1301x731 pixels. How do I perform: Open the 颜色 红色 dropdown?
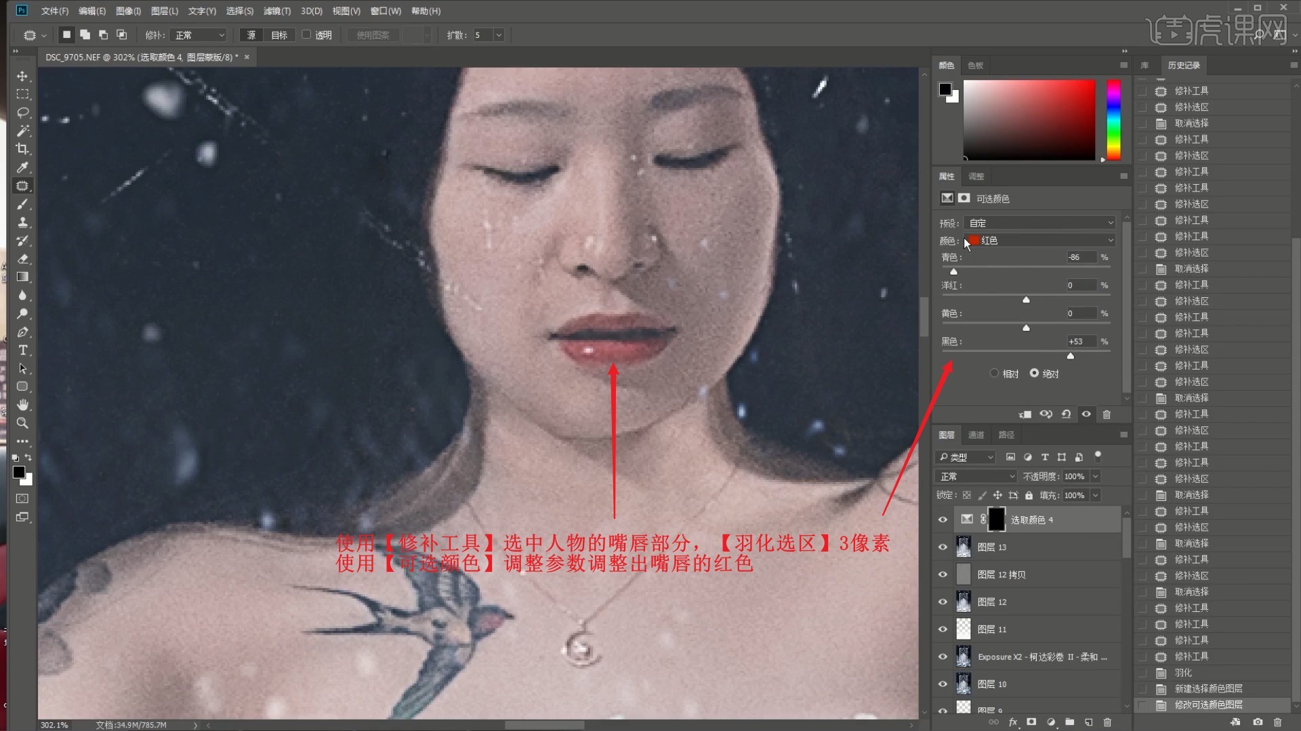point(1040,240)
